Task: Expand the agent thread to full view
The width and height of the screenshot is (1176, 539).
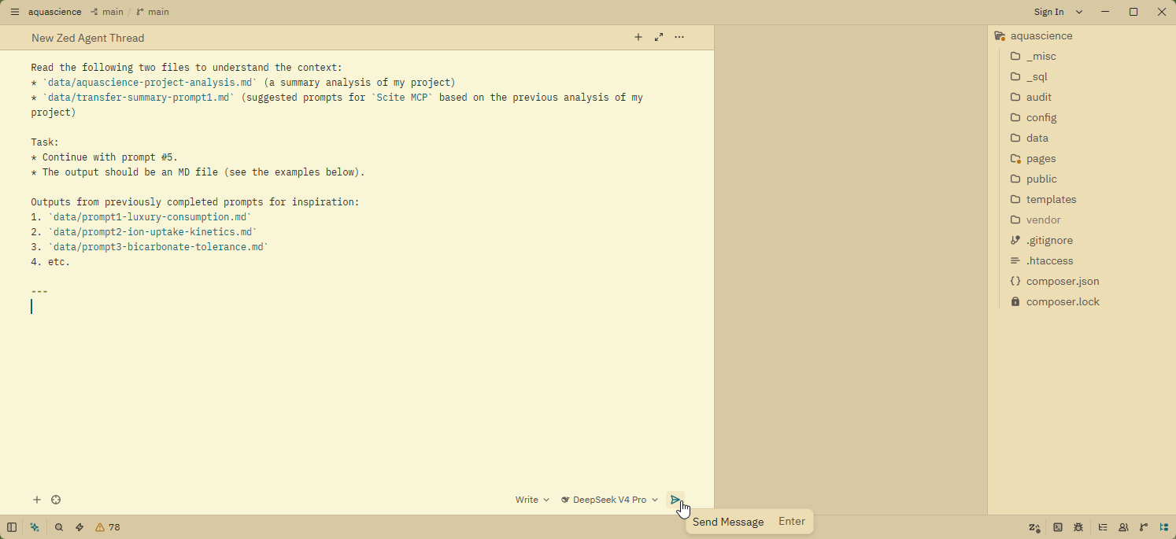Action: tap(659, 37)
